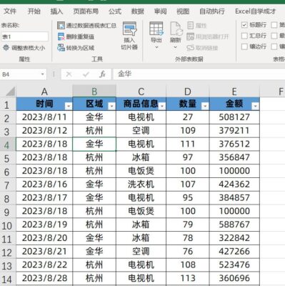Switch to the 页面布局 tab
The width and height of the screenshot is (285, 286).
pyautogui.click(x=86, y=11)
